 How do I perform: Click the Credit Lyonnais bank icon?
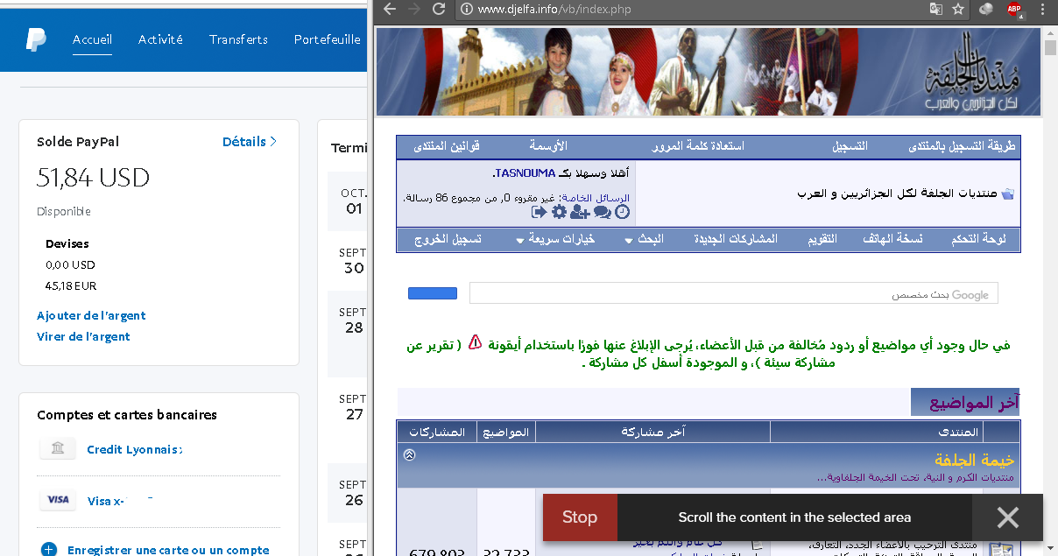[58, 449]
